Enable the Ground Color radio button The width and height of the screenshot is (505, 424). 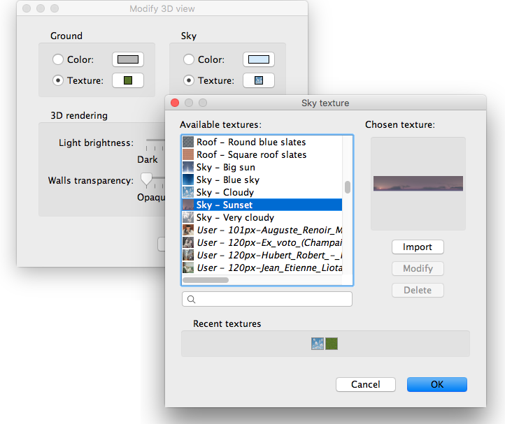pyautogui.click(x=59, y=60)
